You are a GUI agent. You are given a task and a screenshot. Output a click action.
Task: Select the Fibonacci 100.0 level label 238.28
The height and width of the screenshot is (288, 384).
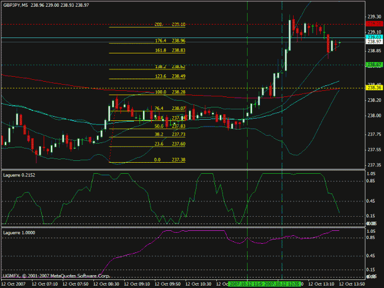179,92
